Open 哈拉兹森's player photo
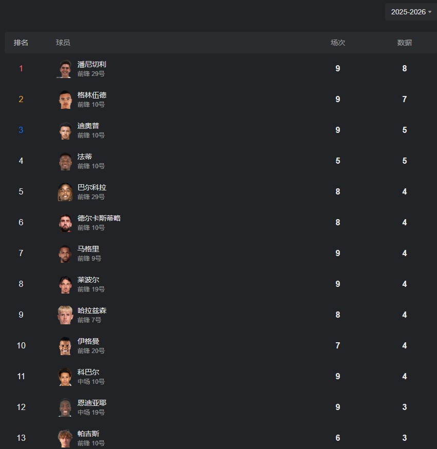 coord(65,315)
